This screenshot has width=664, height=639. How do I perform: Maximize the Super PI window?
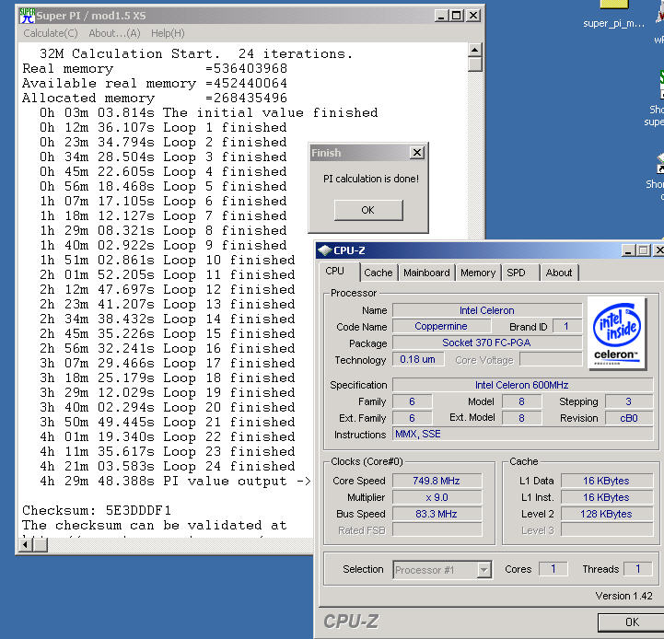[x=457, y=16]
